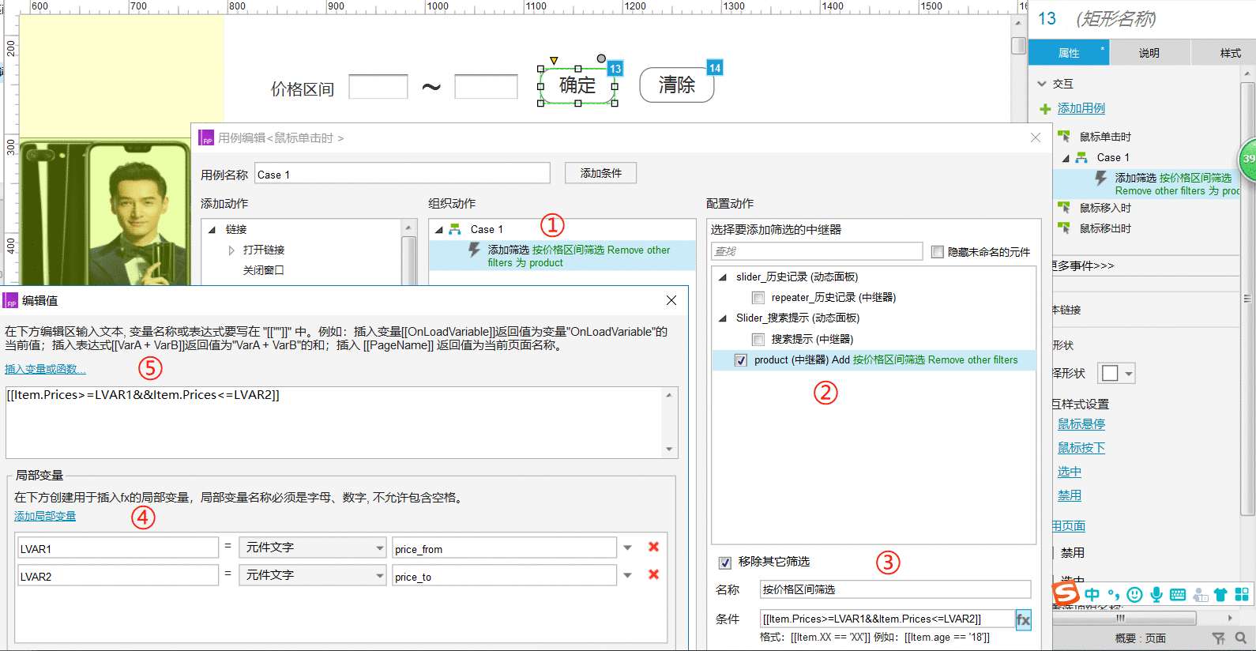Click the outline search magnifier icon
This screenshot has width=1256, height=651.
[1240, 638]
